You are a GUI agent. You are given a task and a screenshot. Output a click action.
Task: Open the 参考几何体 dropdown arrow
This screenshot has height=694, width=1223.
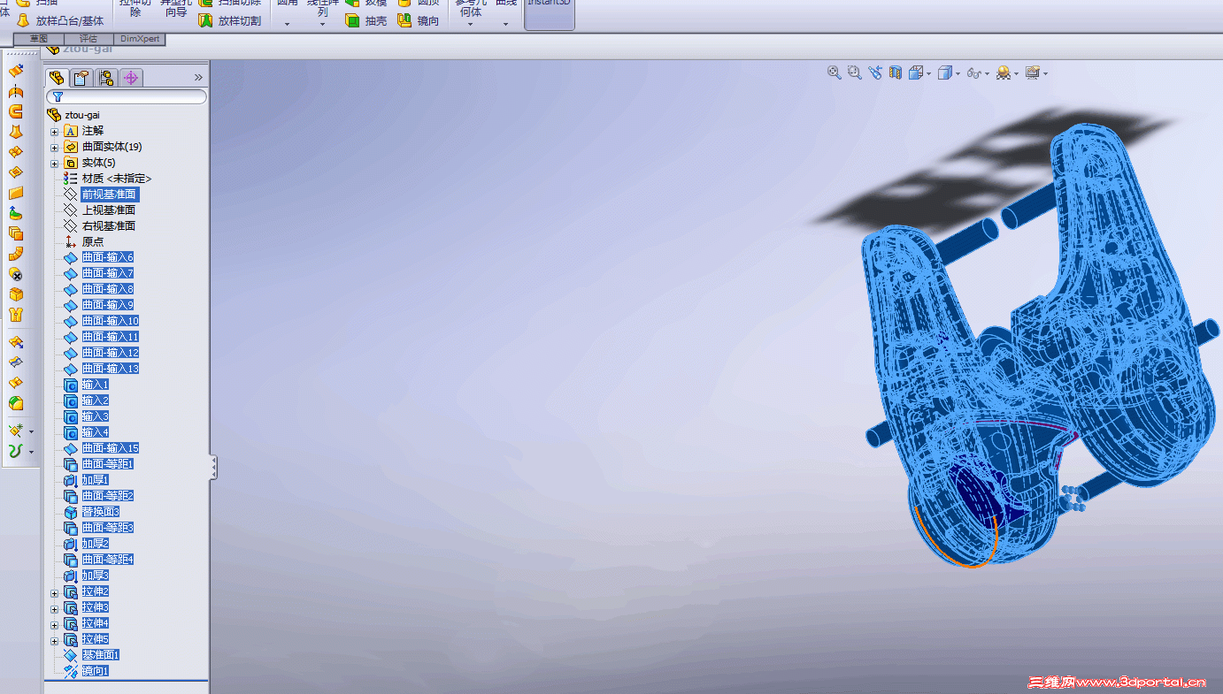point(470,24)
